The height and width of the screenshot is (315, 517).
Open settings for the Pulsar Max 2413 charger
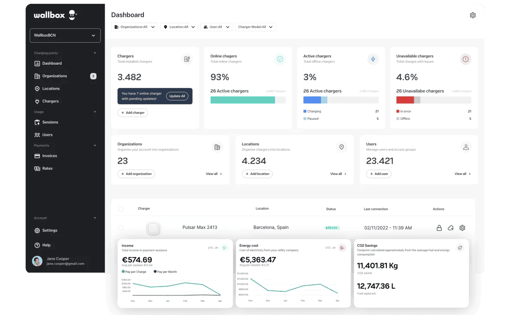pos(462,228)
